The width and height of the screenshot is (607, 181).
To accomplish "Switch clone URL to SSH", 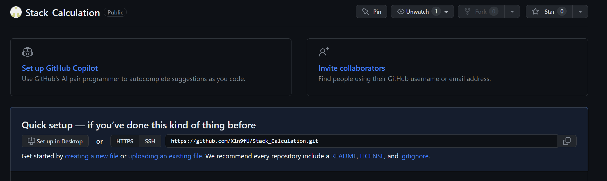I will 150,141.
